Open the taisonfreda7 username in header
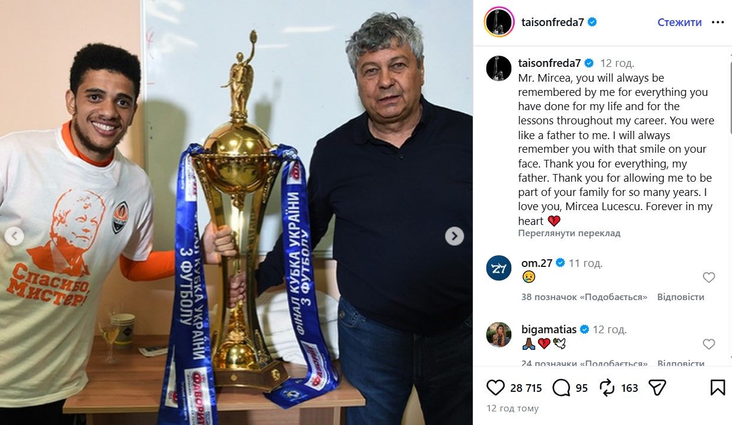Viewport: 732px width, 425px height. point(553,22)
